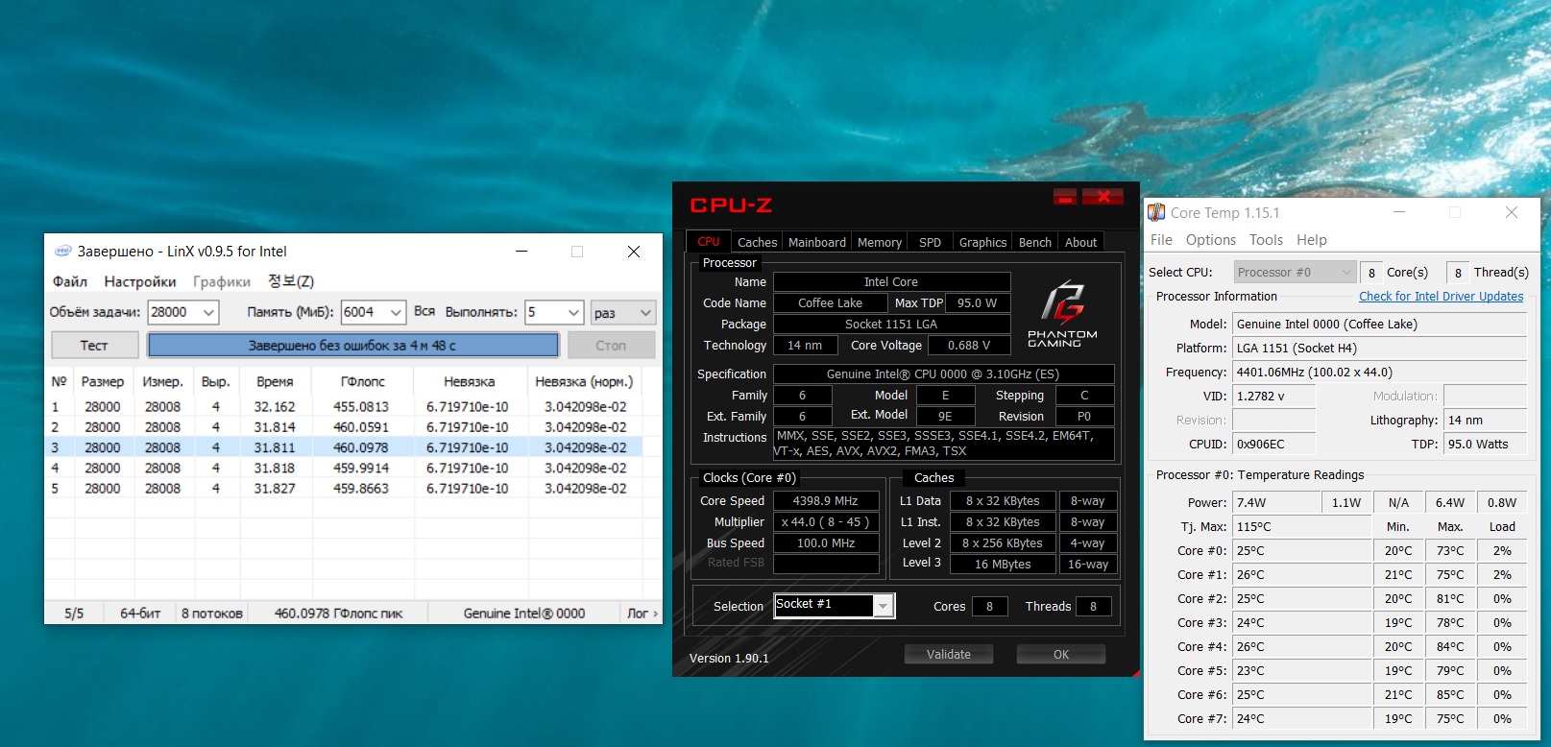The height and width of the screenshot is (747, 1551).
Task: Click the 8 потоков status bar entry
Action: (212, 613)
